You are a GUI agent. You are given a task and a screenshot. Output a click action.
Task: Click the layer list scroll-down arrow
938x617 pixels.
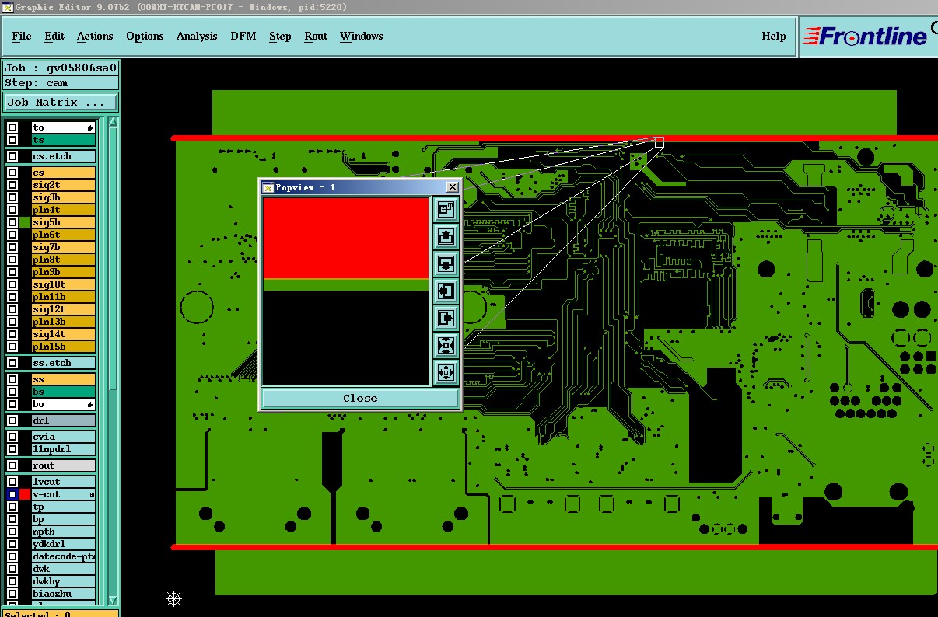click(x=114, y=600)
